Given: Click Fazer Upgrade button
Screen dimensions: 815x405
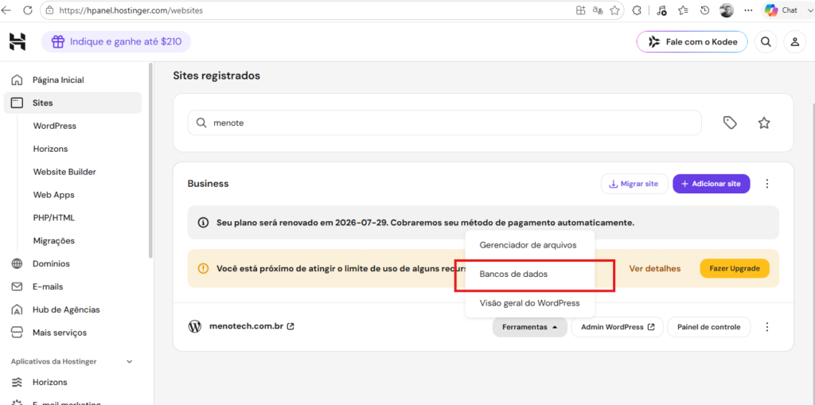Looking at the screenshot, I should click(735, 268).
